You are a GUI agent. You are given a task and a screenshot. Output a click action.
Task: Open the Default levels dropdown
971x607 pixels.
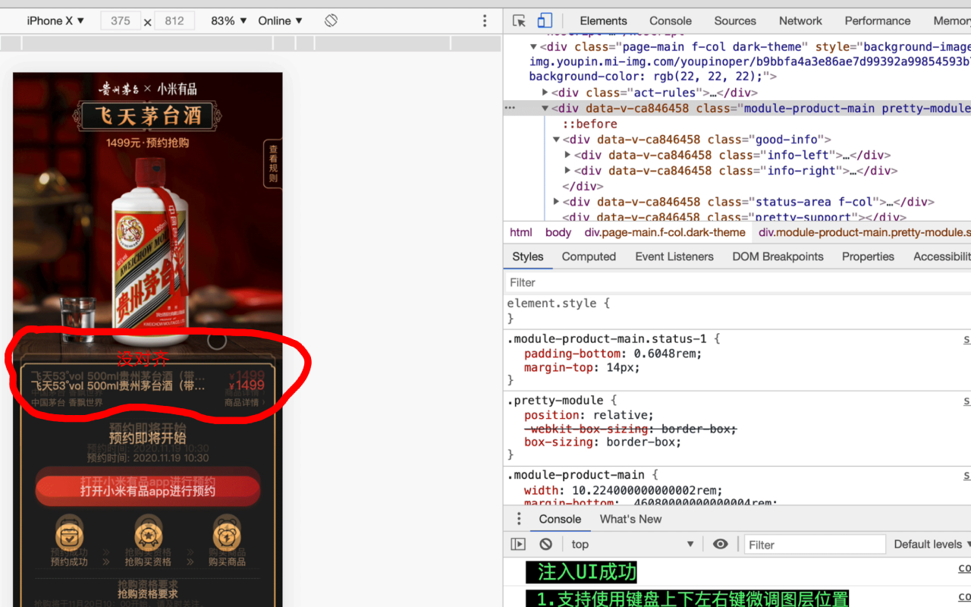tap(932, 544)
